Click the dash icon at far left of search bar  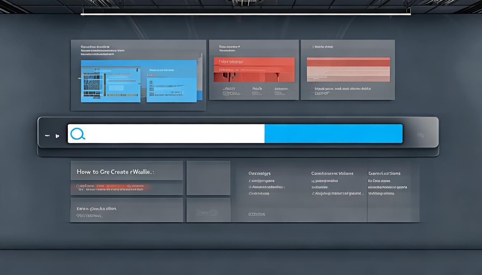[x=47, y=136]
